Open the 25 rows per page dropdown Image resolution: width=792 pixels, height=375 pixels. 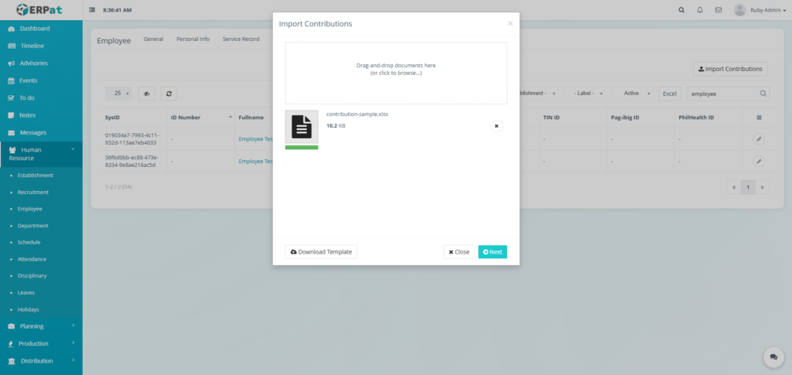pos(119,94)
